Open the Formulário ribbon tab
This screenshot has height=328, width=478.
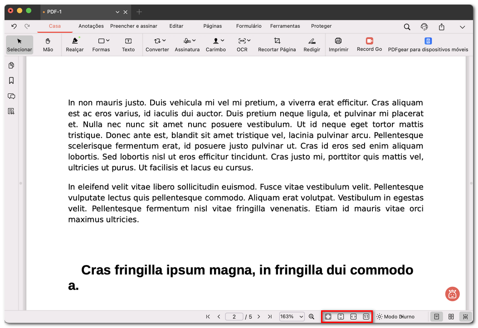click(249, 26)
